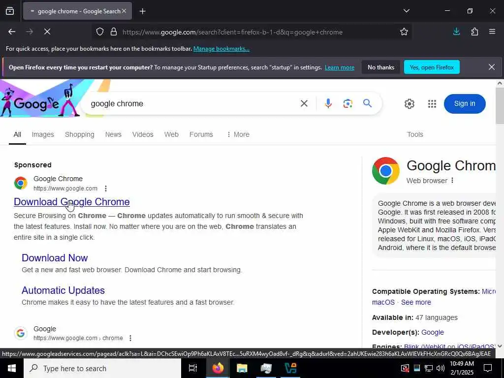This screenshot has height=378, width=504.
Task: Switch to the Images tab
Action: (43, 135)
